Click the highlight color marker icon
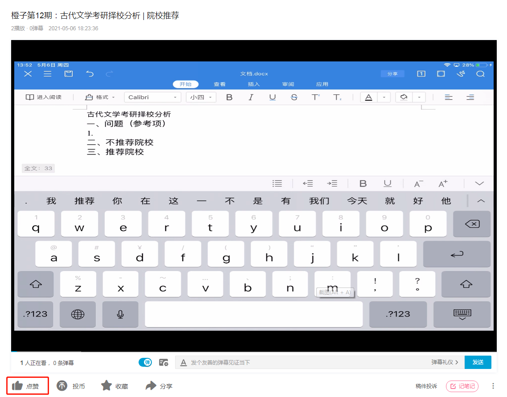The height and width of the screenshot is (397, 507). 404,97
